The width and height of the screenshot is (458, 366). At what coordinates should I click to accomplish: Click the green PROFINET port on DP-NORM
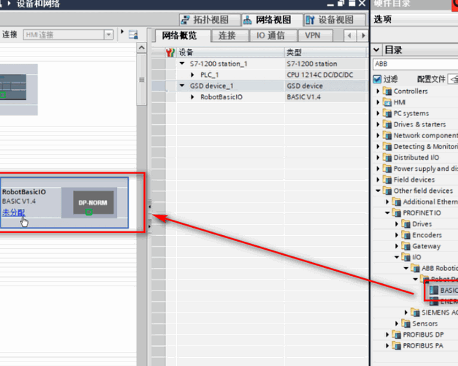[x=89, y=212]
